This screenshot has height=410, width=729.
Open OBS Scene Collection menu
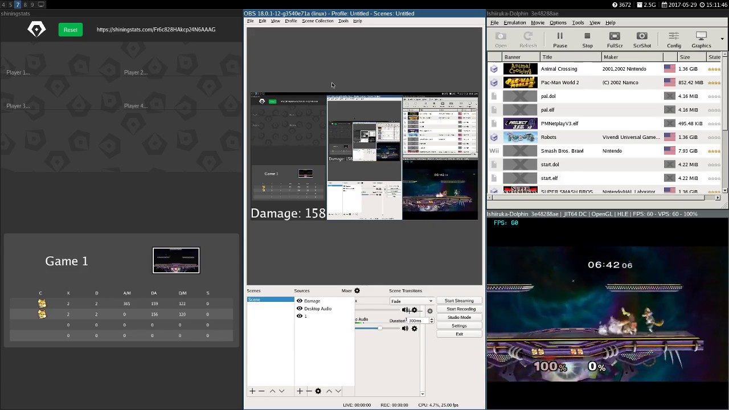coord(317,21)
